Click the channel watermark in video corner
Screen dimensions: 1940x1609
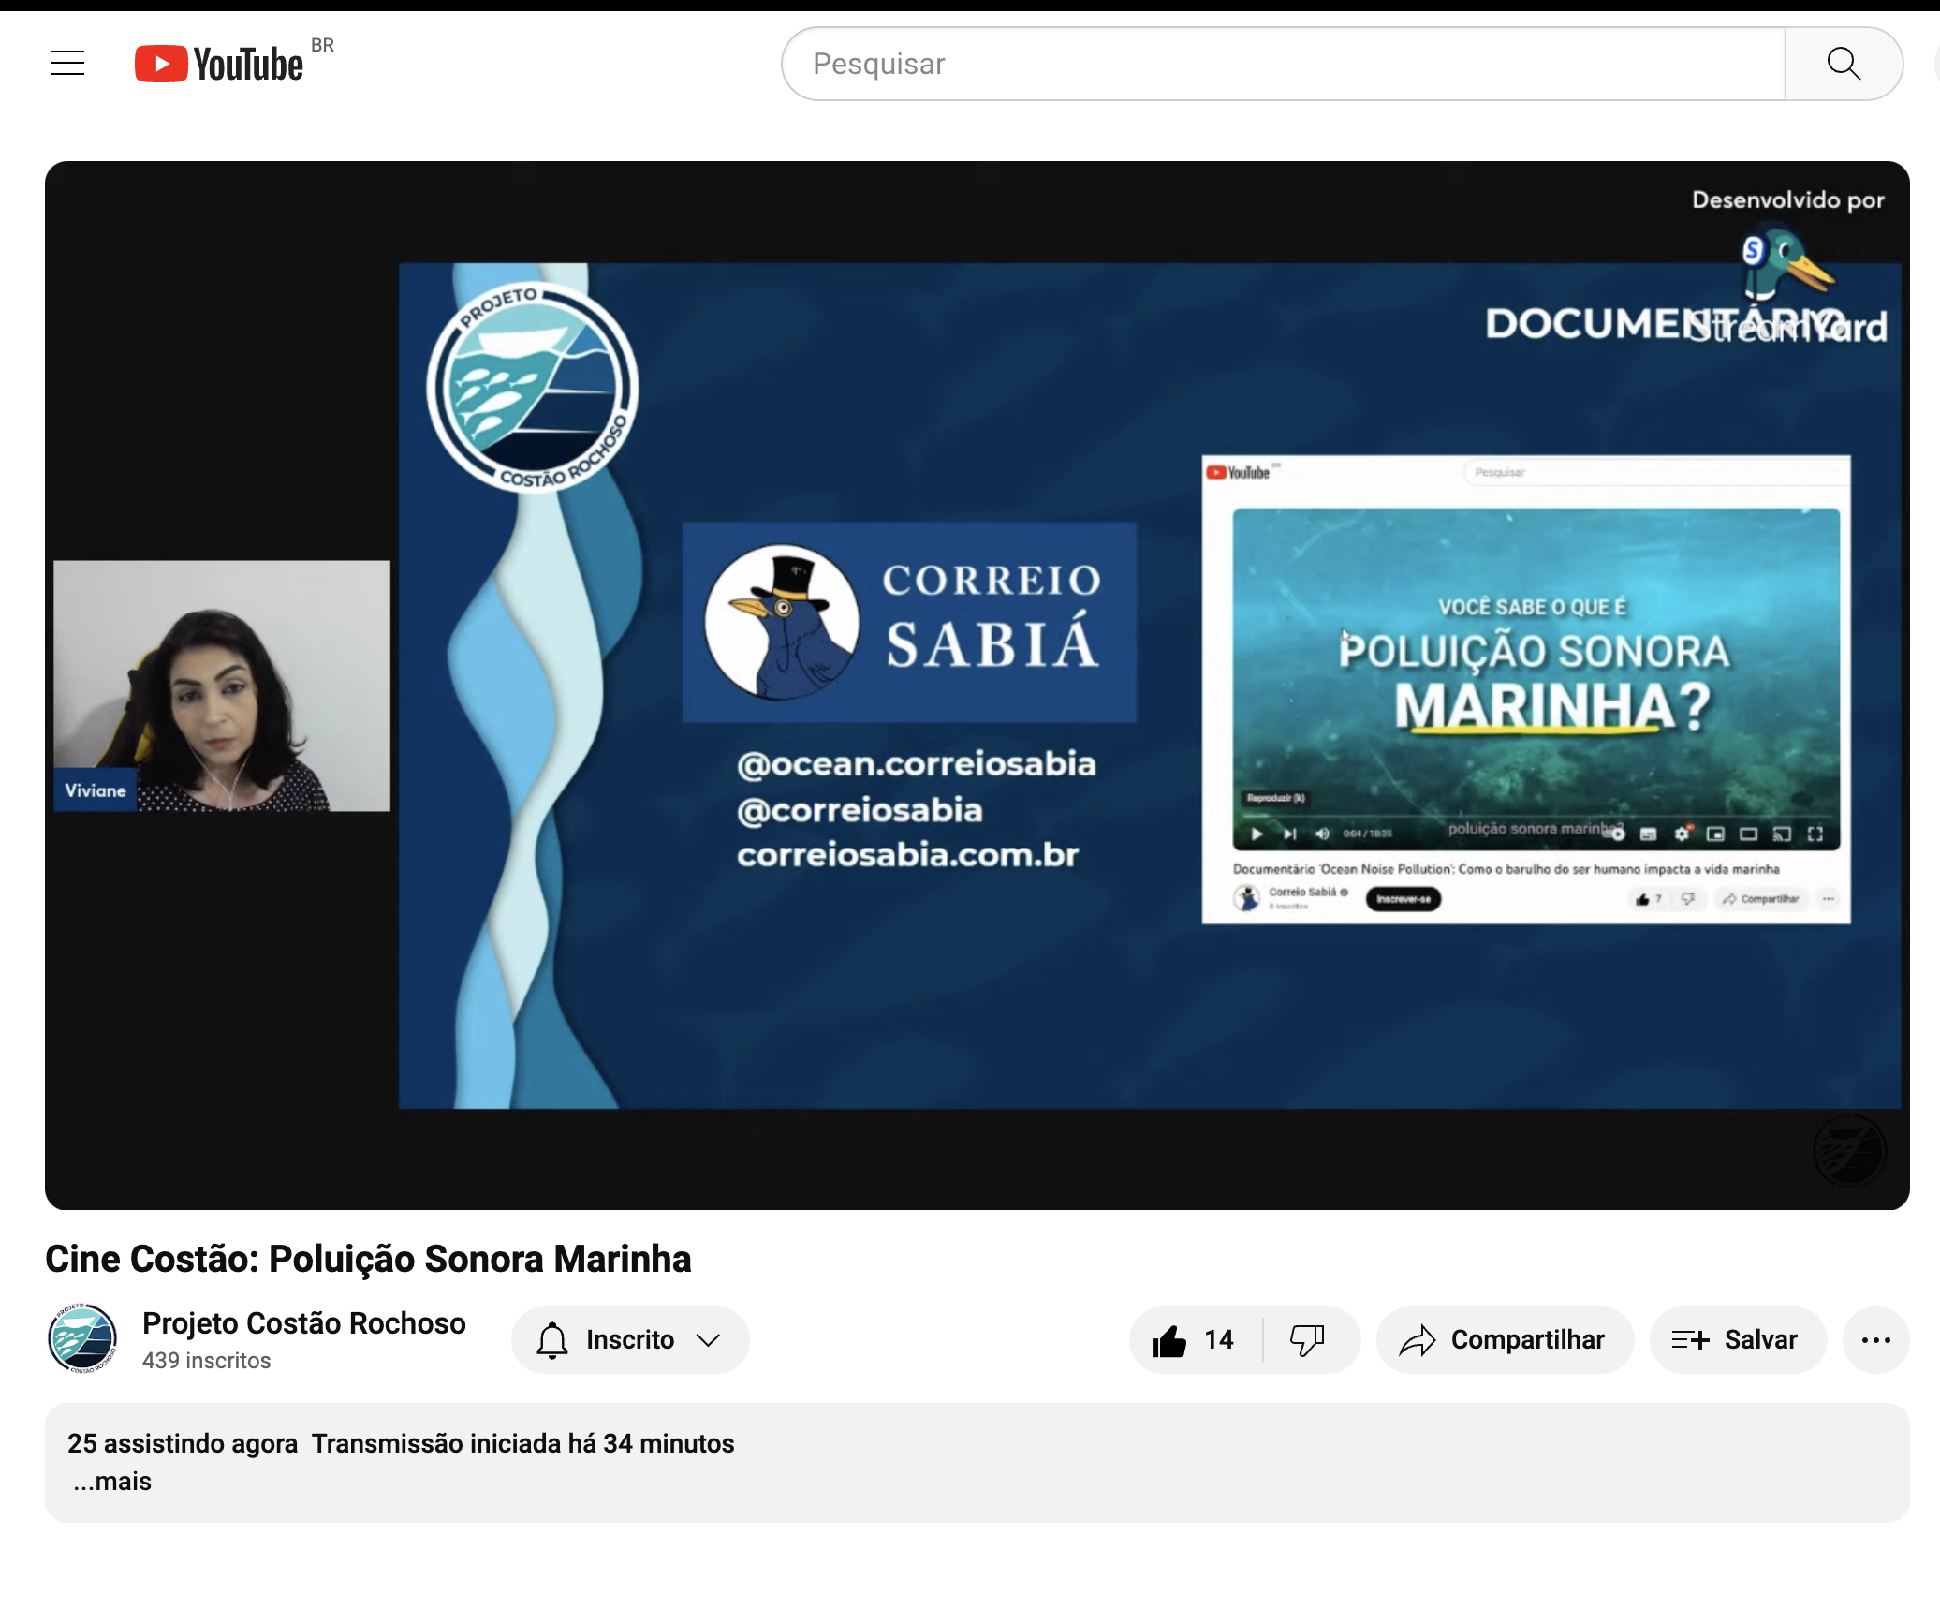[1848, 1150]
